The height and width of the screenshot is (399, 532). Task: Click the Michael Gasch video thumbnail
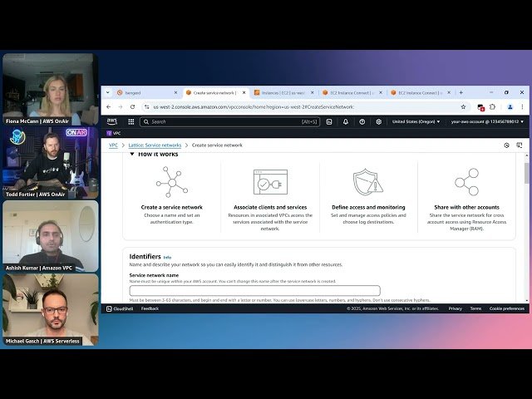[50, 310]
